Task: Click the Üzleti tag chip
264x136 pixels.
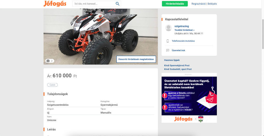Action: coord(52,85)
